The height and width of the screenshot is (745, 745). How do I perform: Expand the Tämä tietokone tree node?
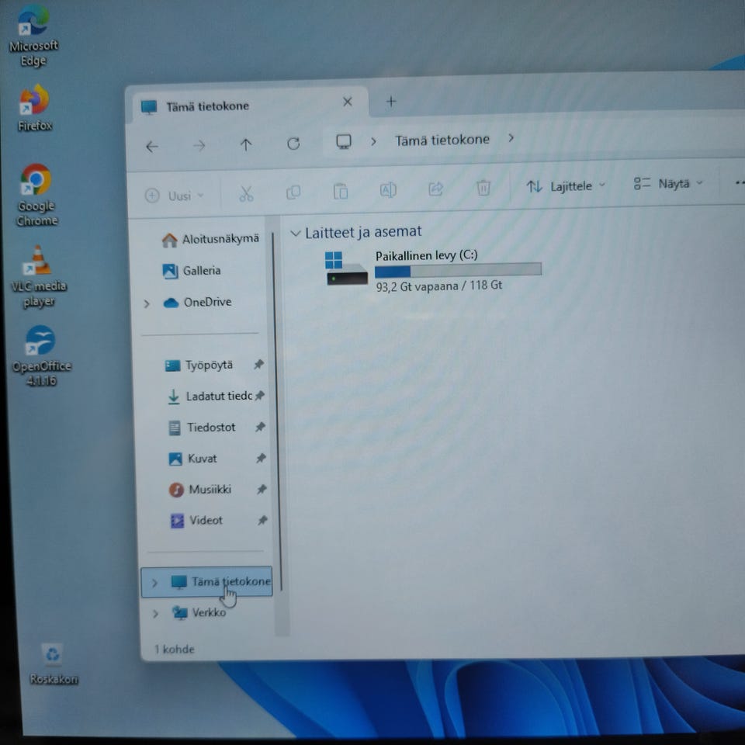[154, 583]
